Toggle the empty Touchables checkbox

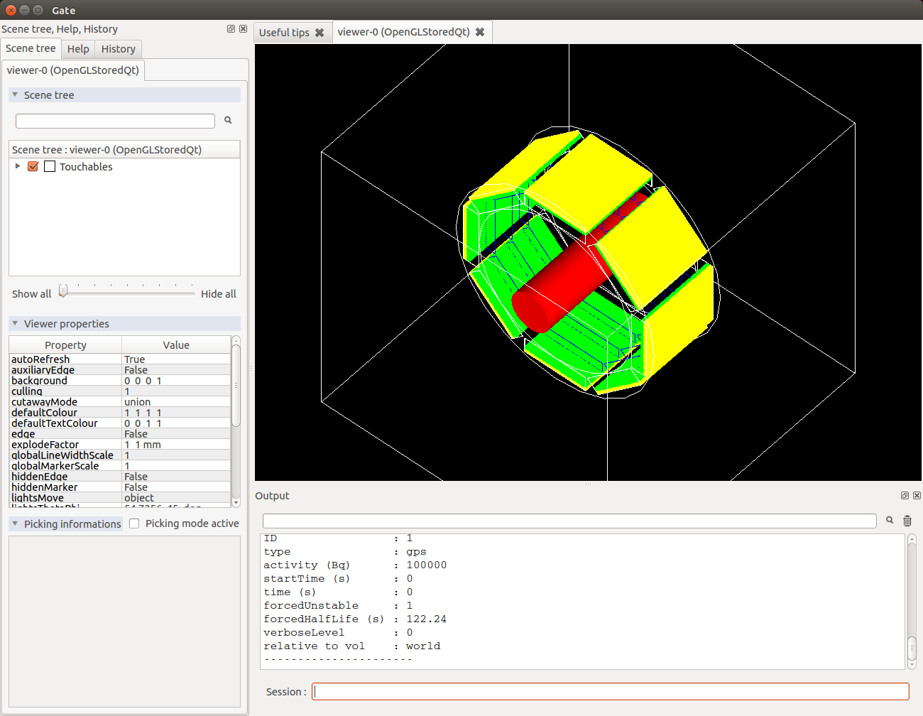point(50,166)
